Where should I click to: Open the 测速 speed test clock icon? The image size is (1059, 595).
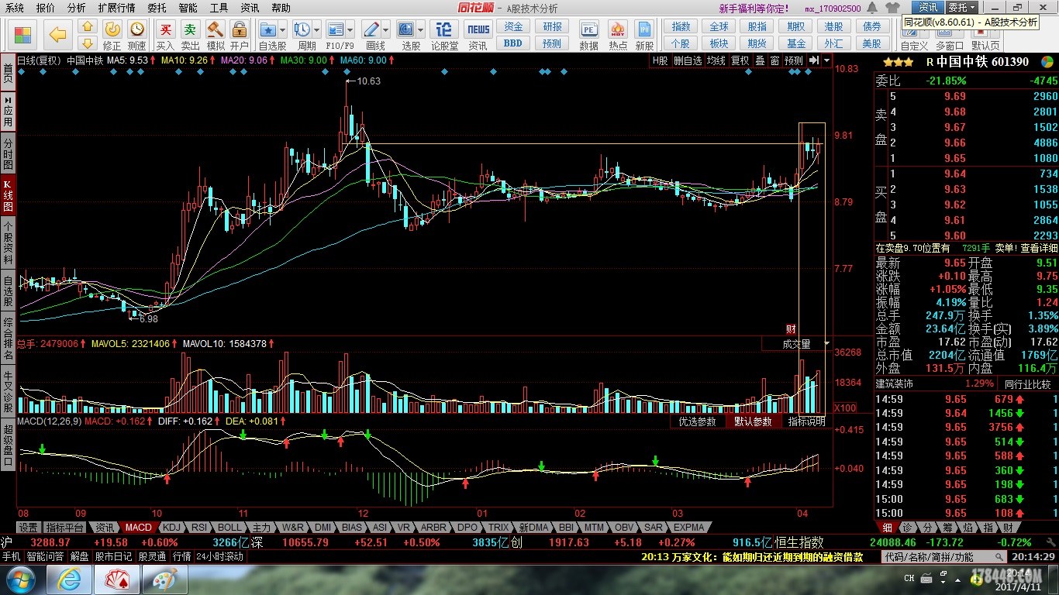(x=137, y=29)
